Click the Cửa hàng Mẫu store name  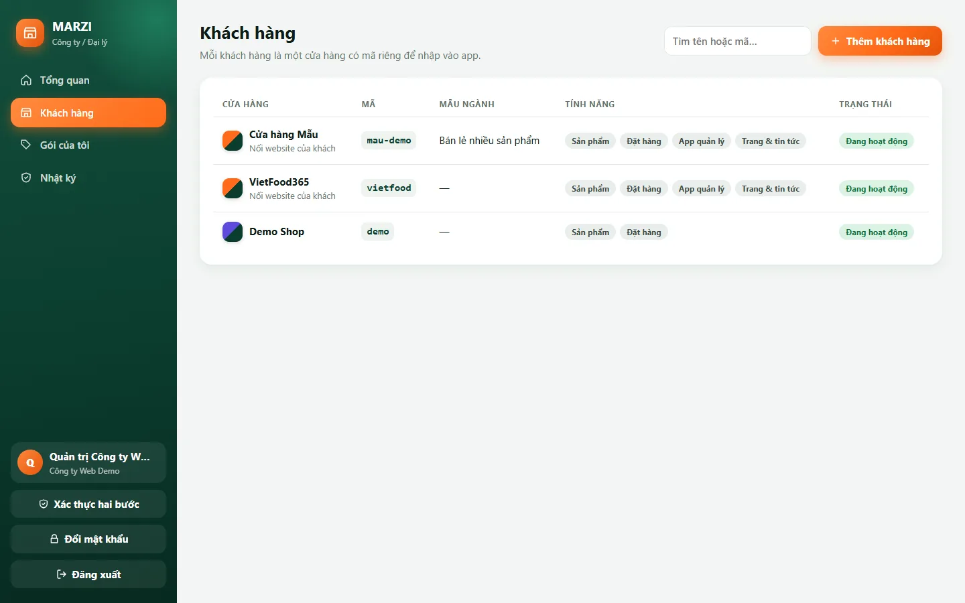point(283,134)
